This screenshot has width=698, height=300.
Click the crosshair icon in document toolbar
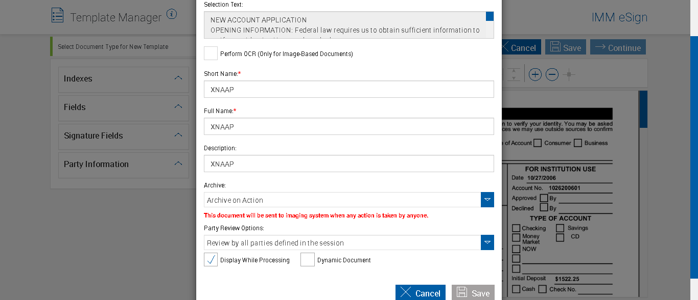point(569,75)
